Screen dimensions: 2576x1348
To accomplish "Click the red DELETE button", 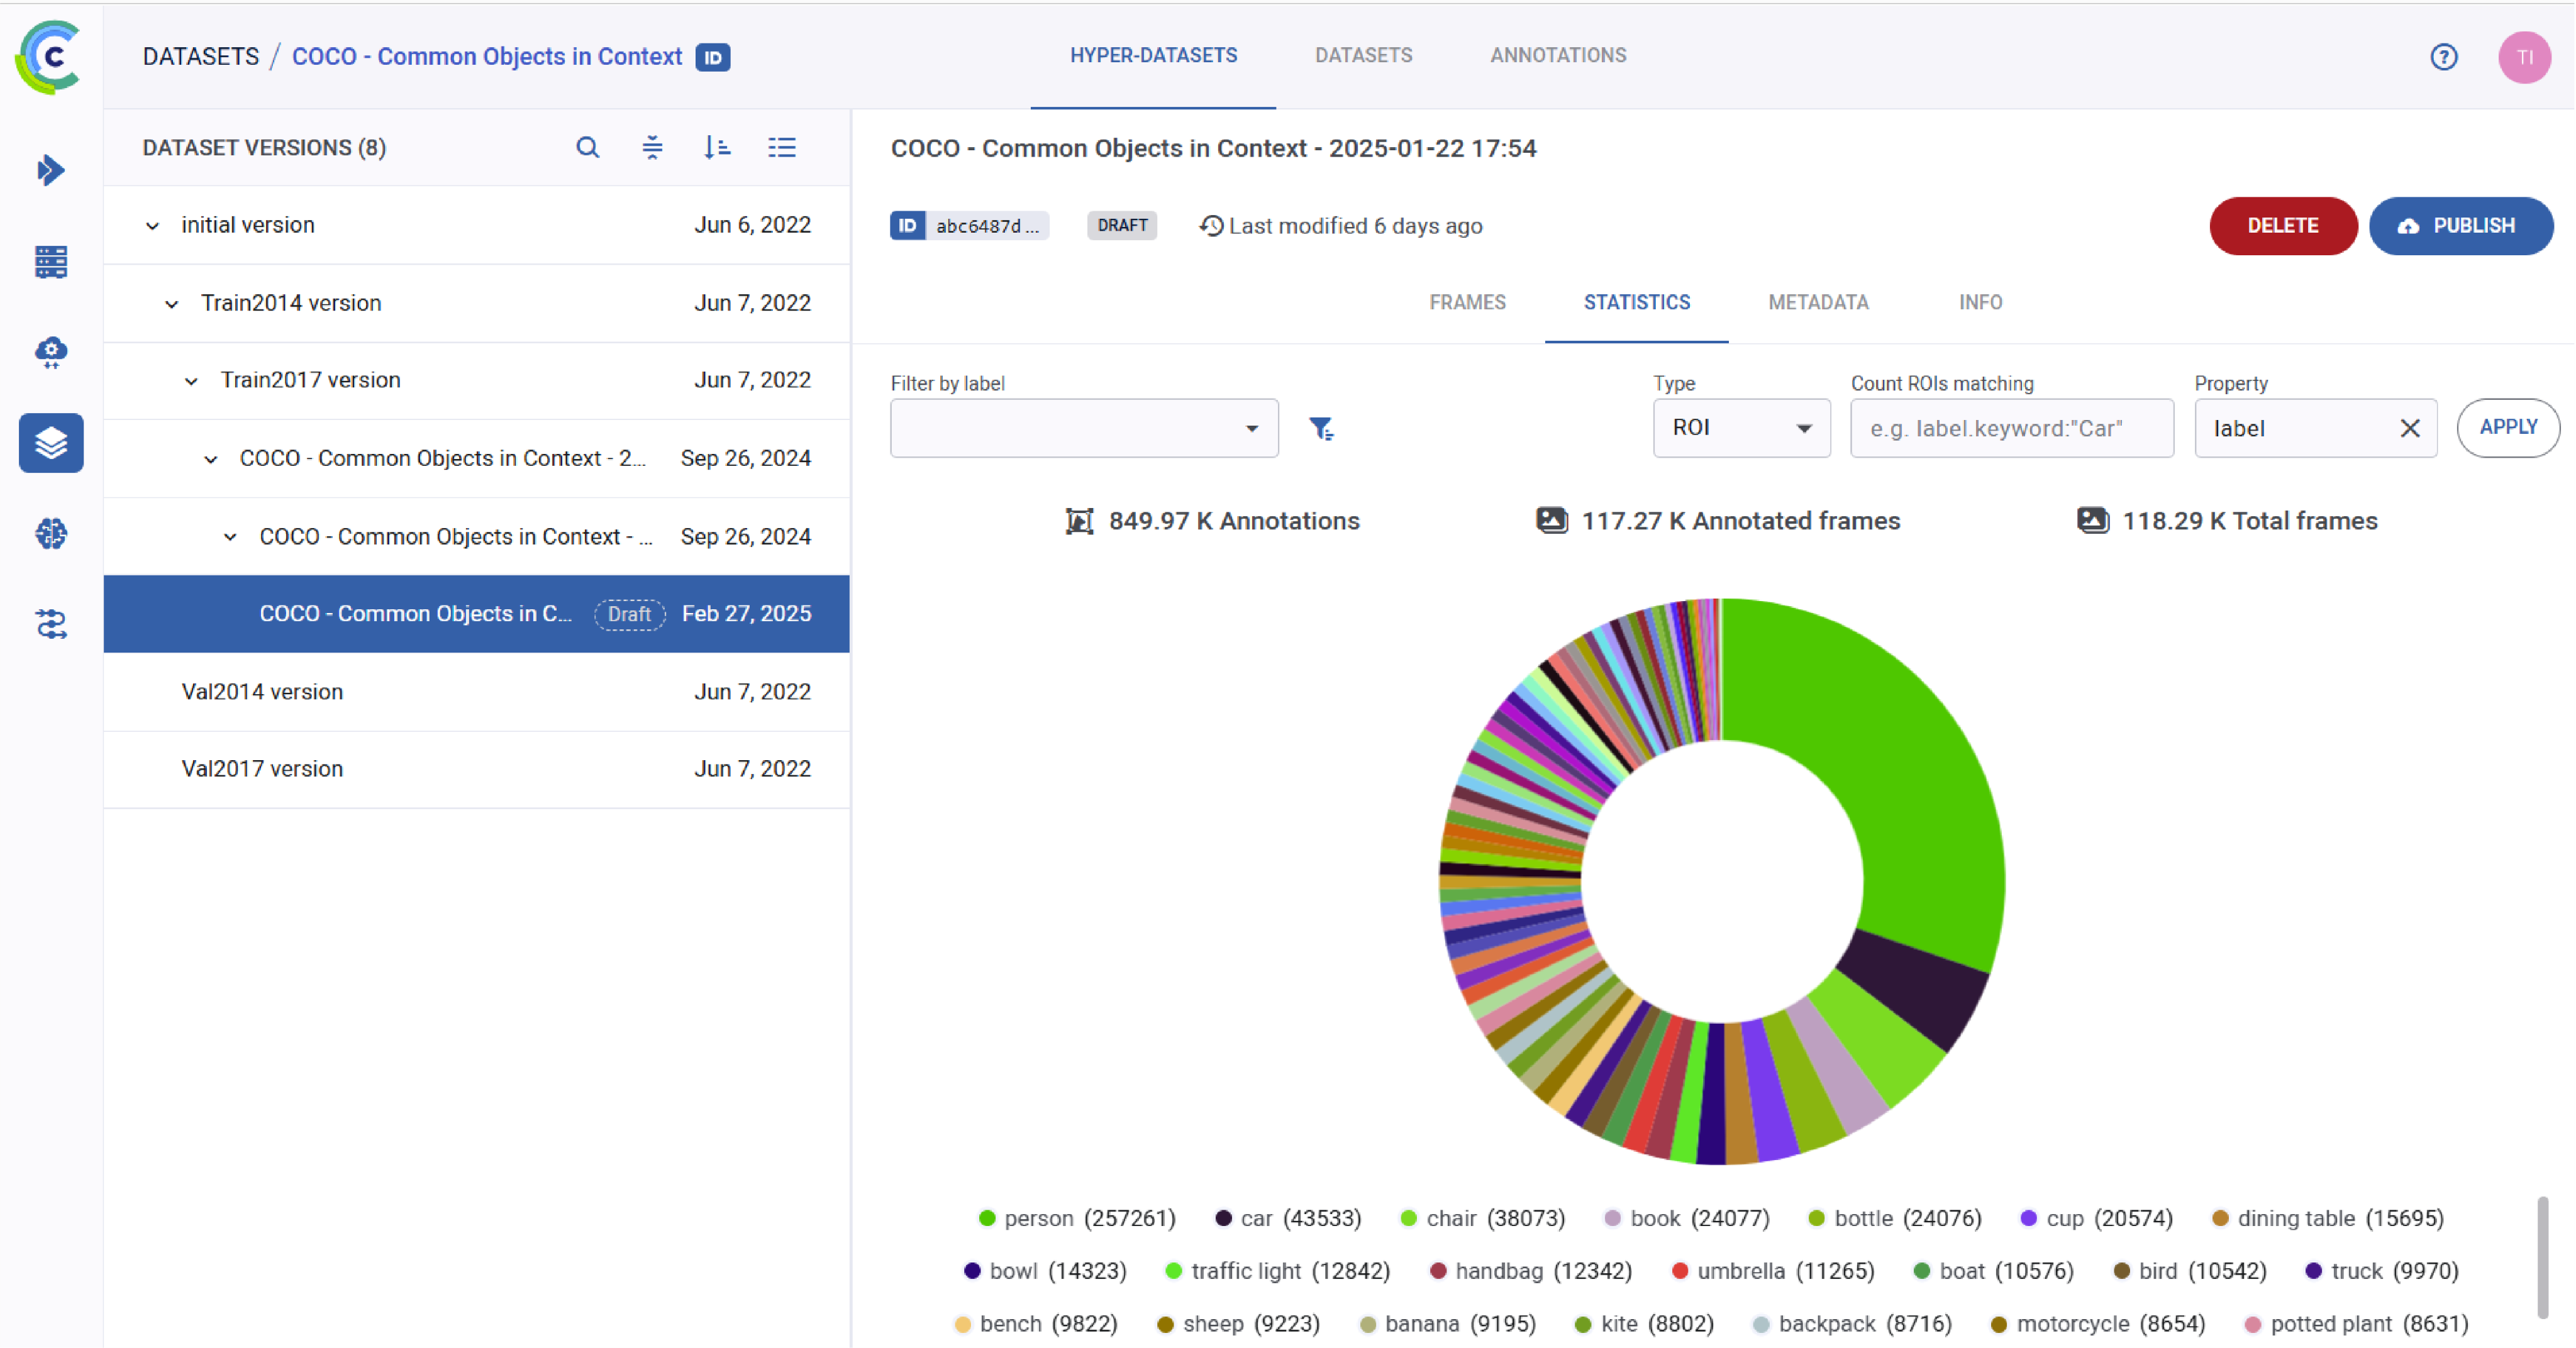I will pos(2282,226).
